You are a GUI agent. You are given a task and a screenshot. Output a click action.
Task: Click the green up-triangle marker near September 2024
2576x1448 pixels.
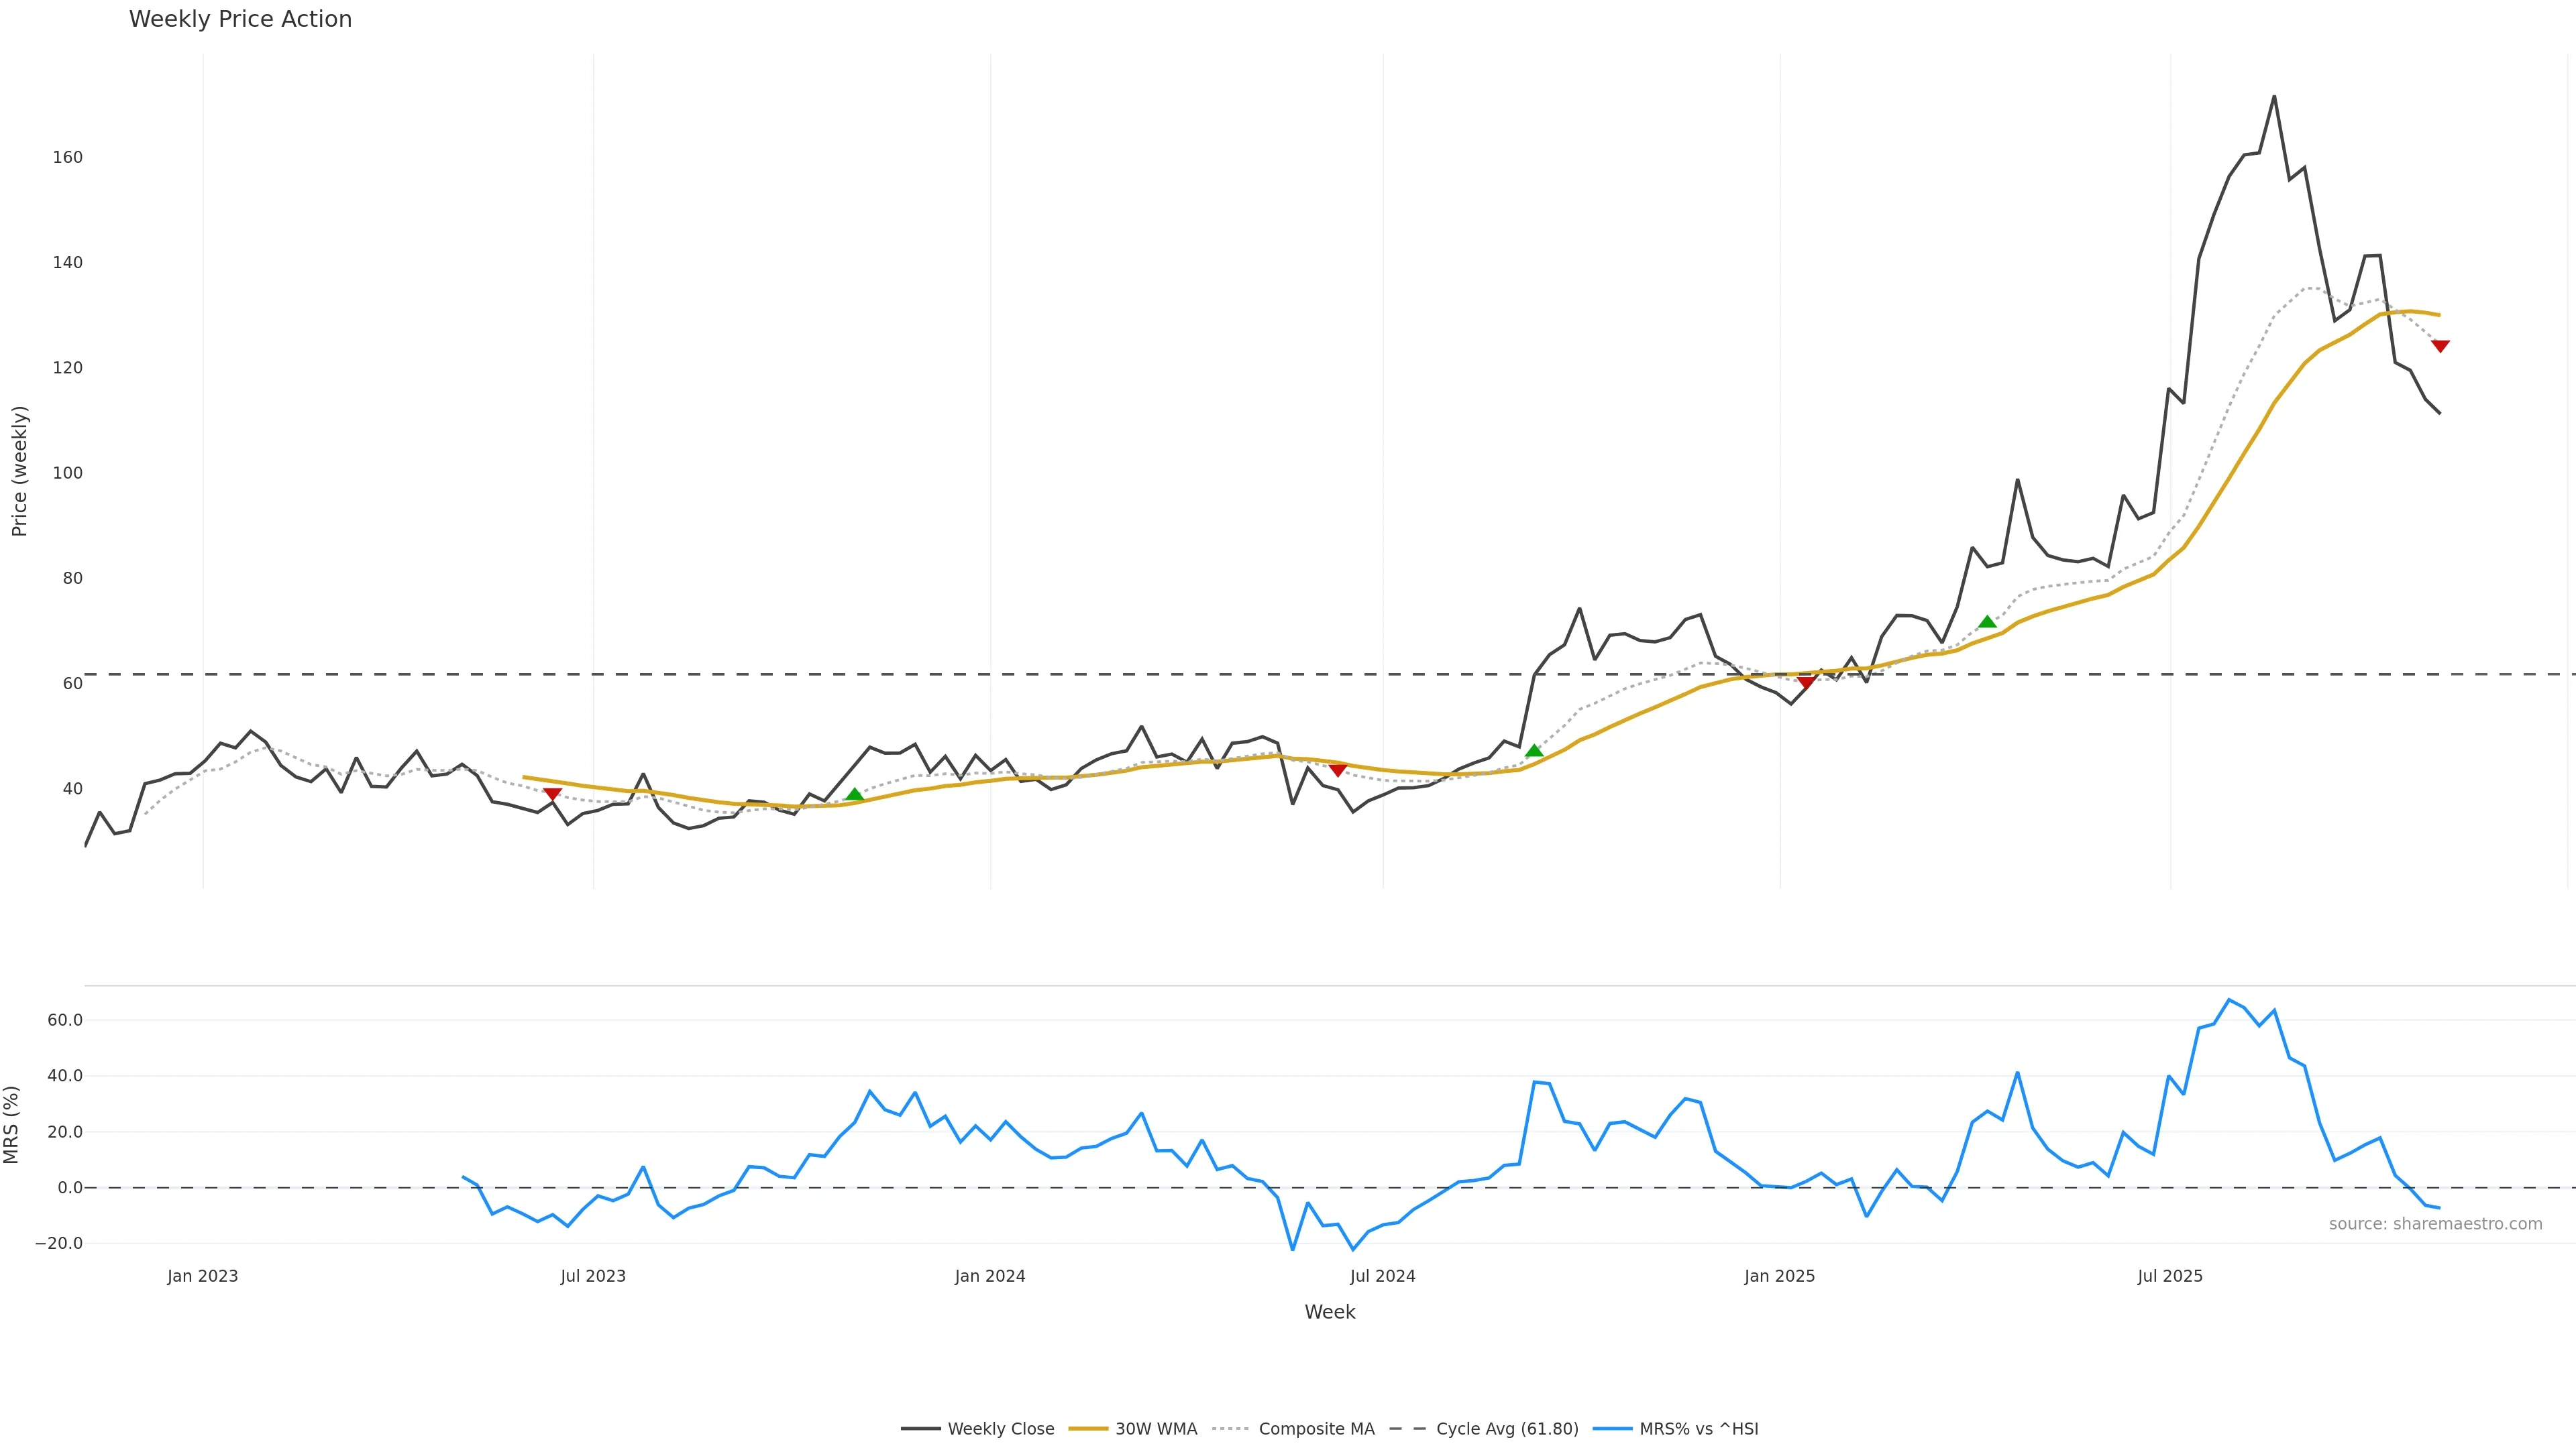coord(1534,751)
